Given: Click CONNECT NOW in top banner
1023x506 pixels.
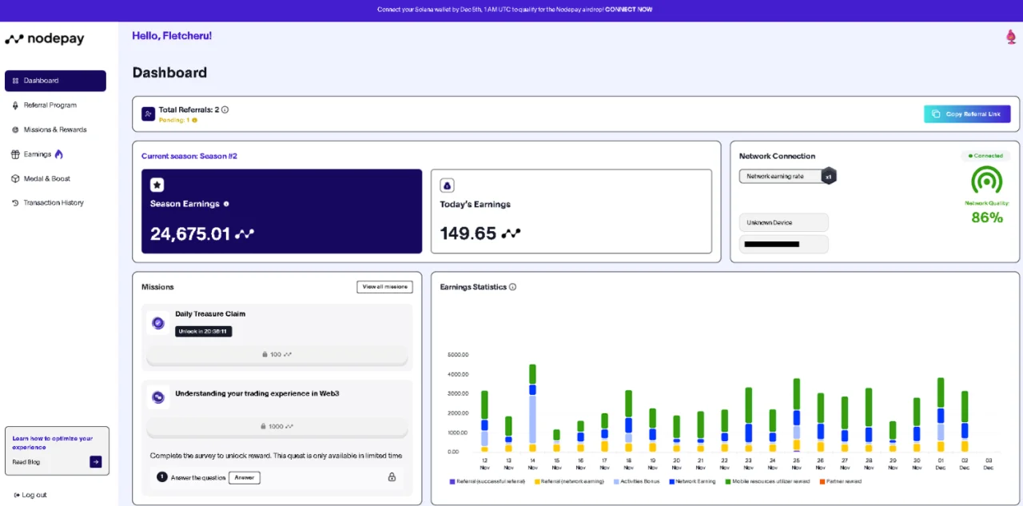Looking at the screenshot, I should tap(628, 10).
